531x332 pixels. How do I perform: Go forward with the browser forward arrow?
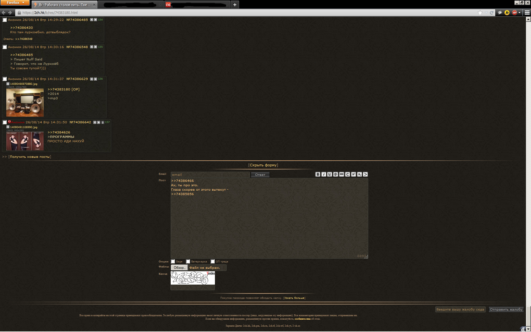tap(10, 13)
